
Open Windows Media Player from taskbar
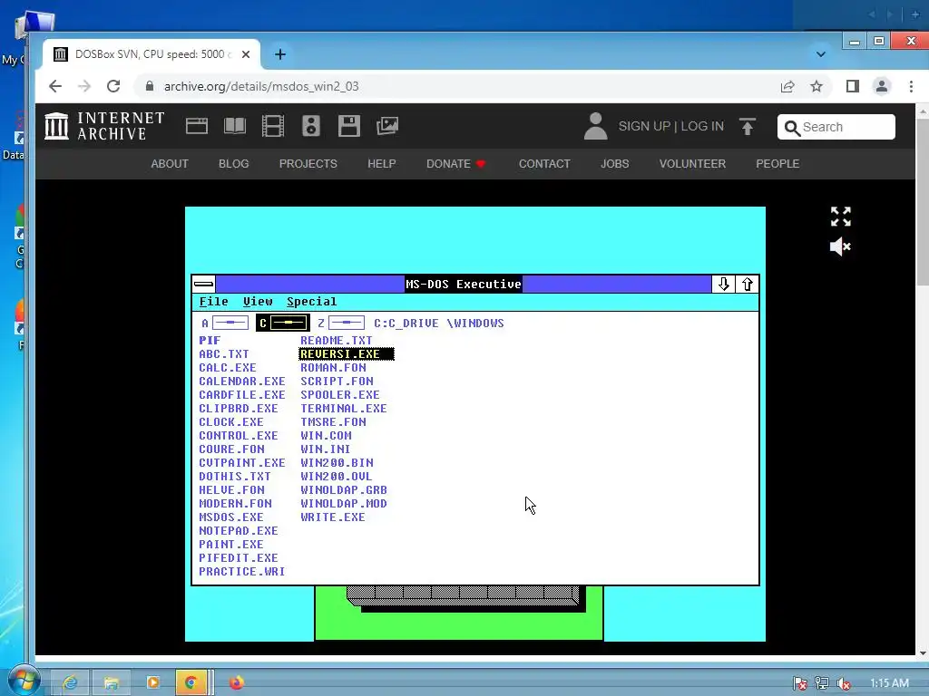pyautogui.click(x=152, y=683)
